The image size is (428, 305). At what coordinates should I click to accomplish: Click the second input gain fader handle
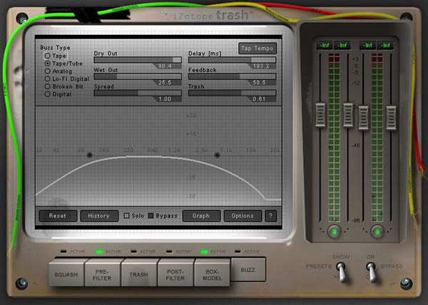coord(348,115)
